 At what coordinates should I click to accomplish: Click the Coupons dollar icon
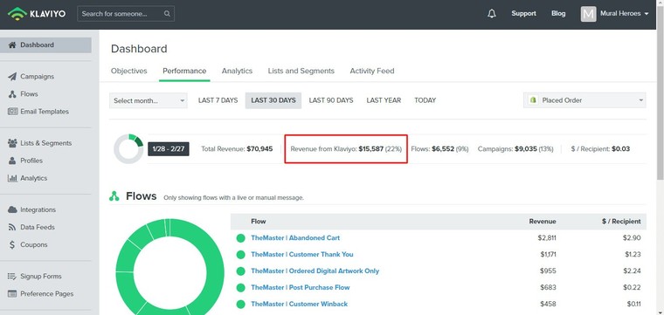coord(12,245)
